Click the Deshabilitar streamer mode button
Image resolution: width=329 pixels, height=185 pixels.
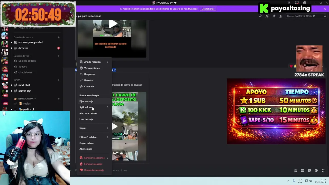[x=208, y=9]
